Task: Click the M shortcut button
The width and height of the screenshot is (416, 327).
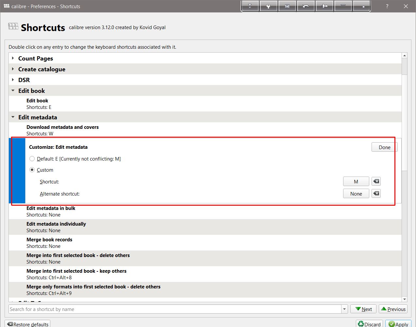Action: 356,181
